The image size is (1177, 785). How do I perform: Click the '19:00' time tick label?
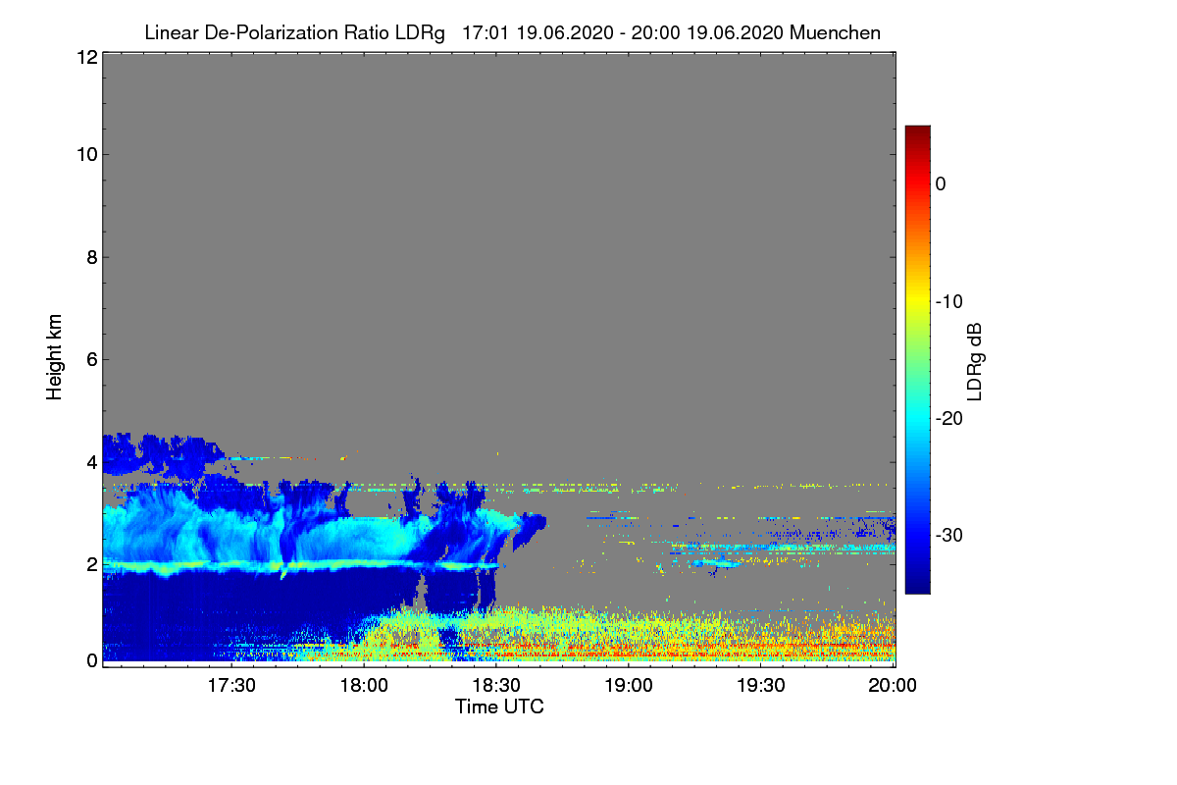[629, 686]
